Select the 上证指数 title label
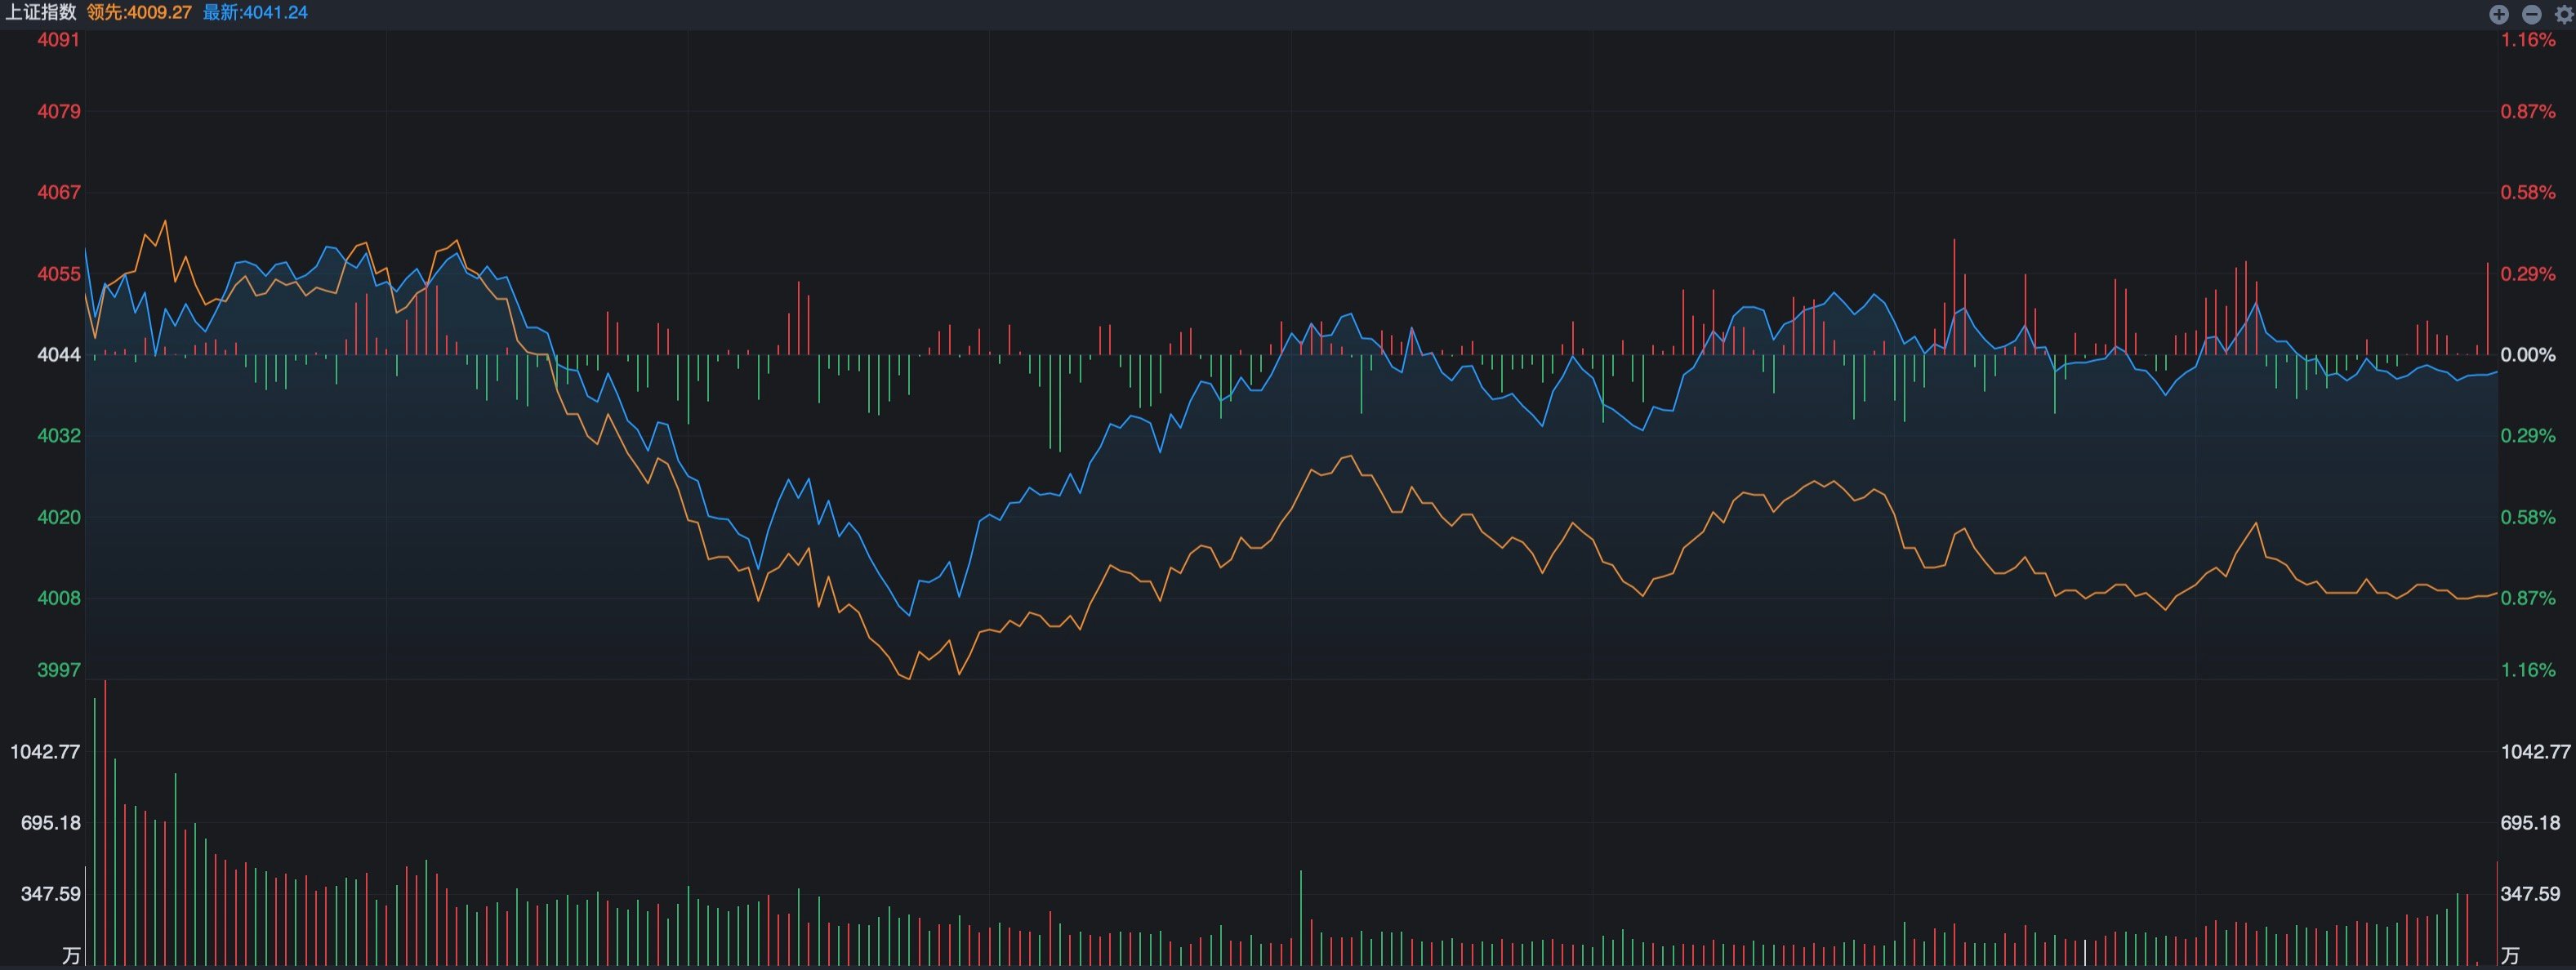Screen dimensions: 2576x970 41,12
